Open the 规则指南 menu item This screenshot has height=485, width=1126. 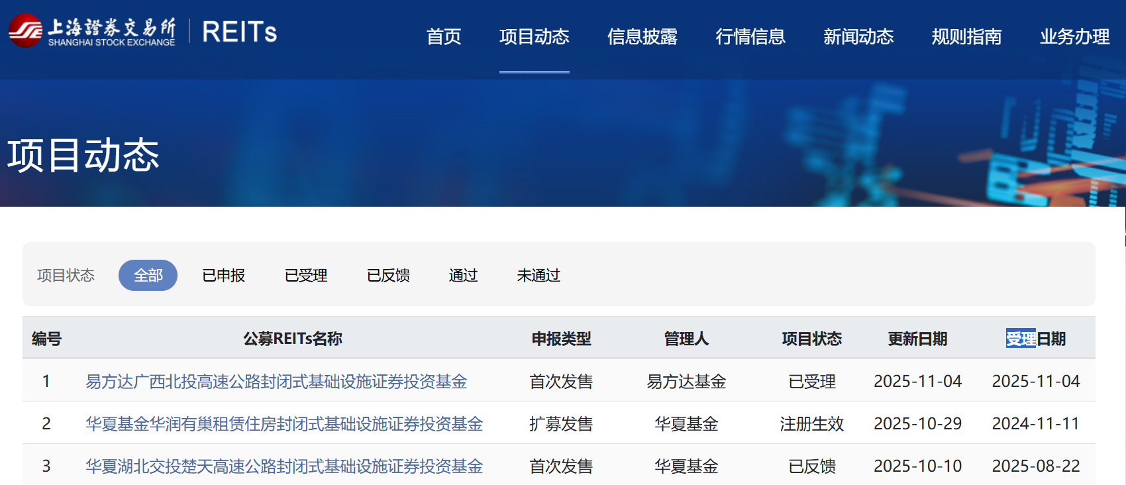(x=966, y=36)
